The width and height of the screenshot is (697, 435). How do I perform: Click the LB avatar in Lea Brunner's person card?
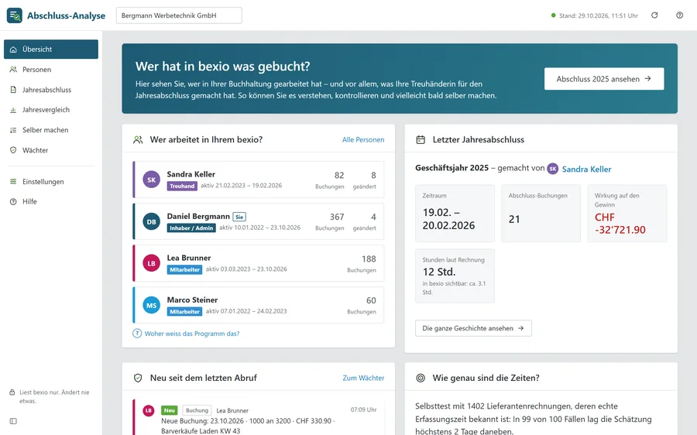[152, 263]
